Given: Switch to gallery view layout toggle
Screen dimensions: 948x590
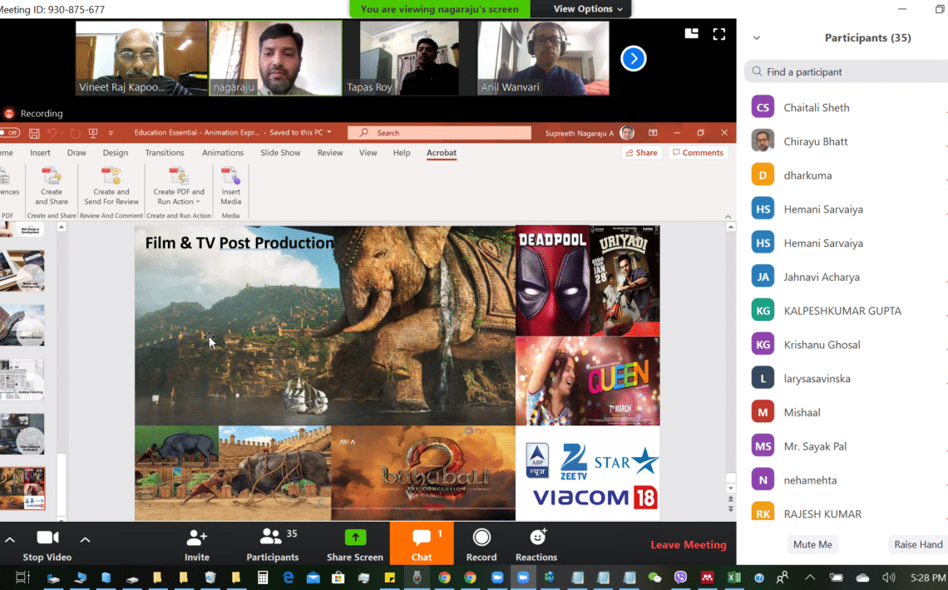Looking at the screenshot, I should pyautogui.click(x=691, y=33).
